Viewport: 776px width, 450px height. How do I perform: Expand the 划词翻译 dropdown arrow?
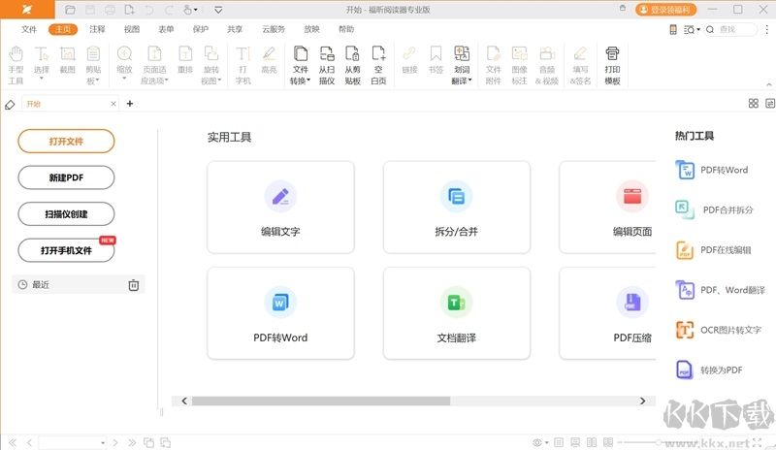470,81
